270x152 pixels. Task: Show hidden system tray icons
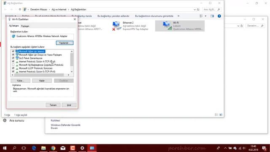[225, 148]
